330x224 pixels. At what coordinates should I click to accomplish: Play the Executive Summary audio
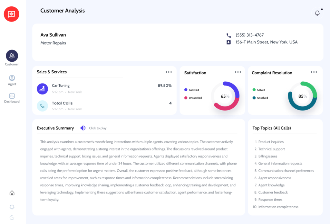tap(83, 128)
